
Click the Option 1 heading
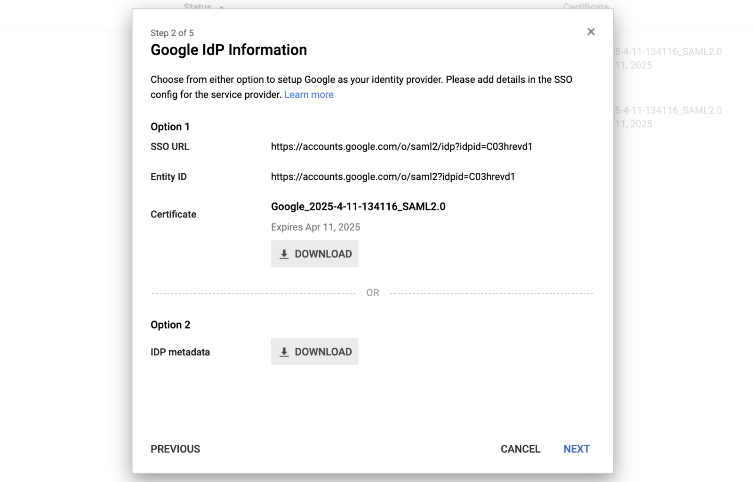170,127
